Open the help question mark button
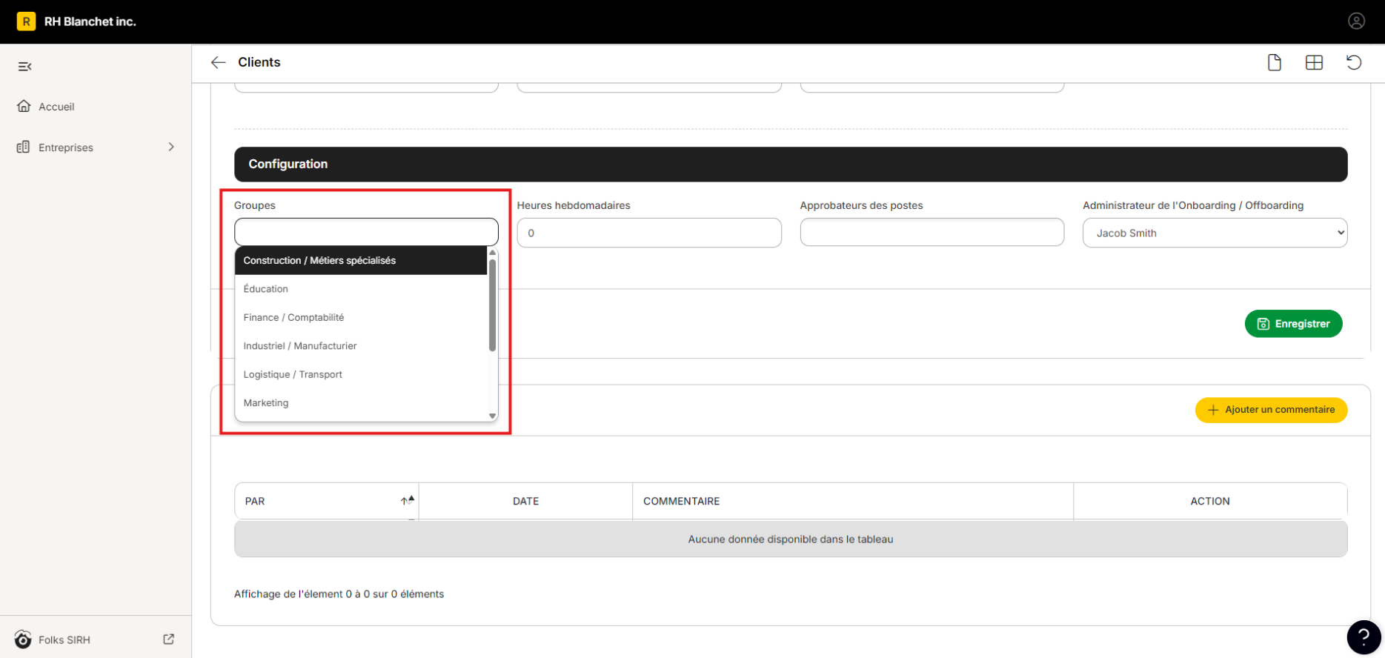The height and width of the screenshot is (658, 1385). click(x=1364, y=637)
